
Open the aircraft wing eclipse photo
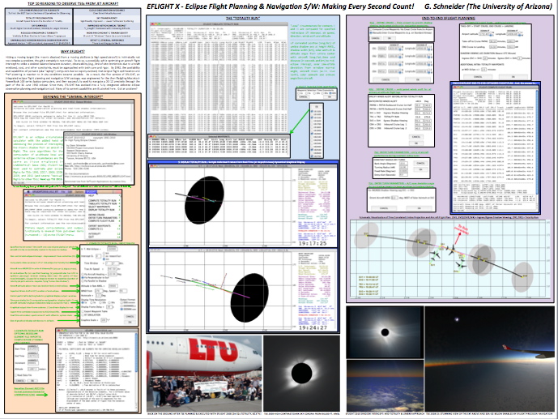(x=490, y=359)
